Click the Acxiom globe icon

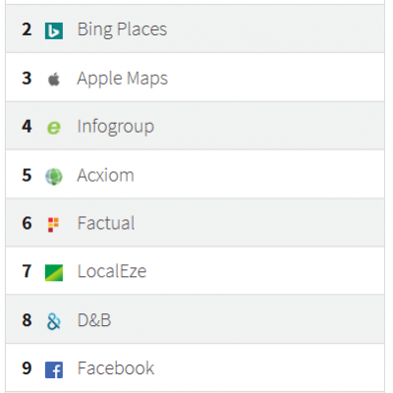[x=54, y=177]
